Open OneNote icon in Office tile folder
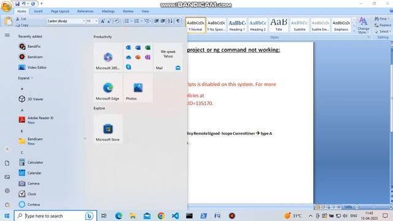 [147, 57]
